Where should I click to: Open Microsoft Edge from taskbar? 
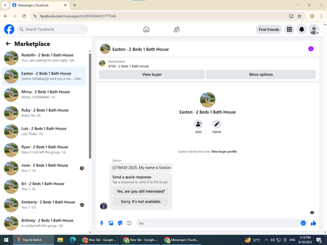coord(73,240)
